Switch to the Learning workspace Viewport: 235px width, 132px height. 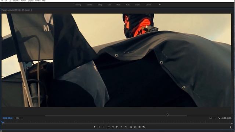point(78,5)
